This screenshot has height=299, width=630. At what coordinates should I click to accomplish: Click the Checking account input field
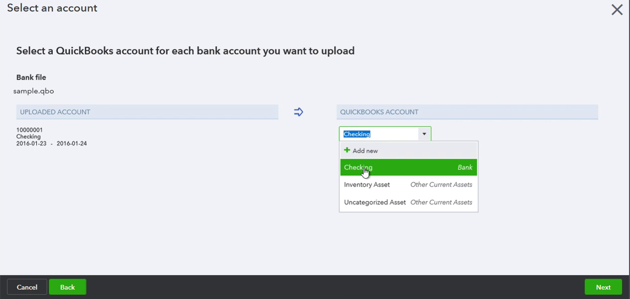pyautogui.click(x=379, y=134)
